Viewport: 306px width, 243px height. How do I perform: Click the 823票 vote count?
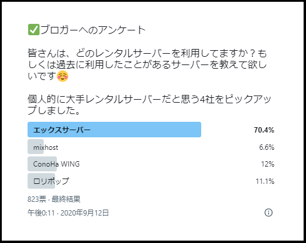coord(37,199)
